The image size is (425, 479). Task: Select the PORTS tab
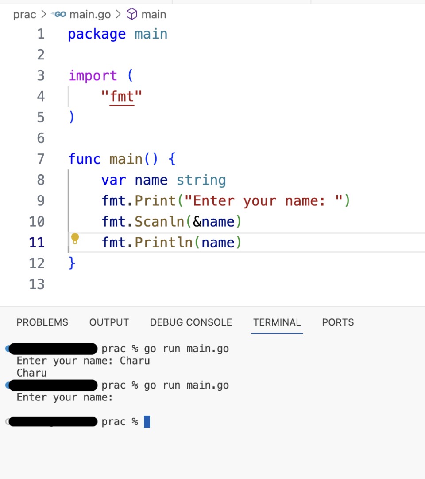tap(338, 322)
